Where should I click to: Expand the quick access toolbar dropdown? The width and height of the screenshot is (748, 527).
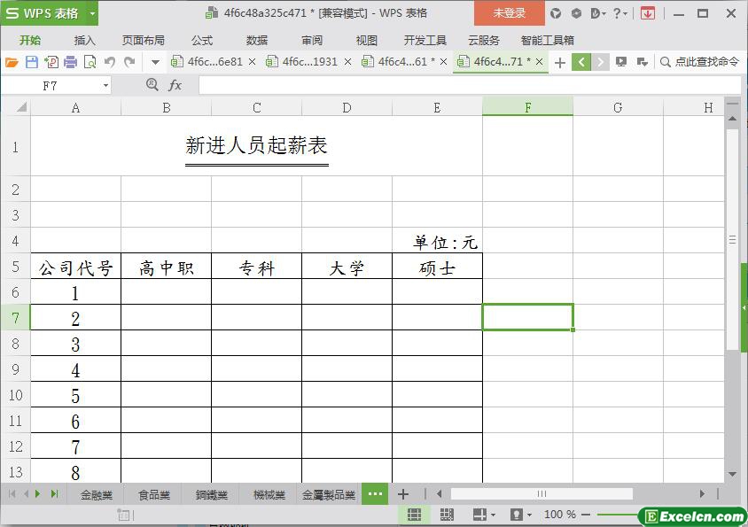[x=155, y=62]
